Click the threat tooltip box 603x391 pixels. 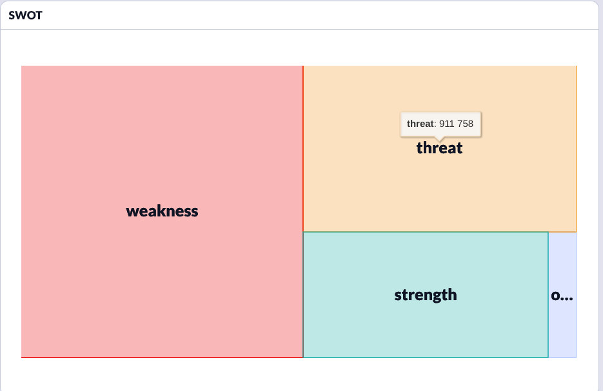point(440,124)
